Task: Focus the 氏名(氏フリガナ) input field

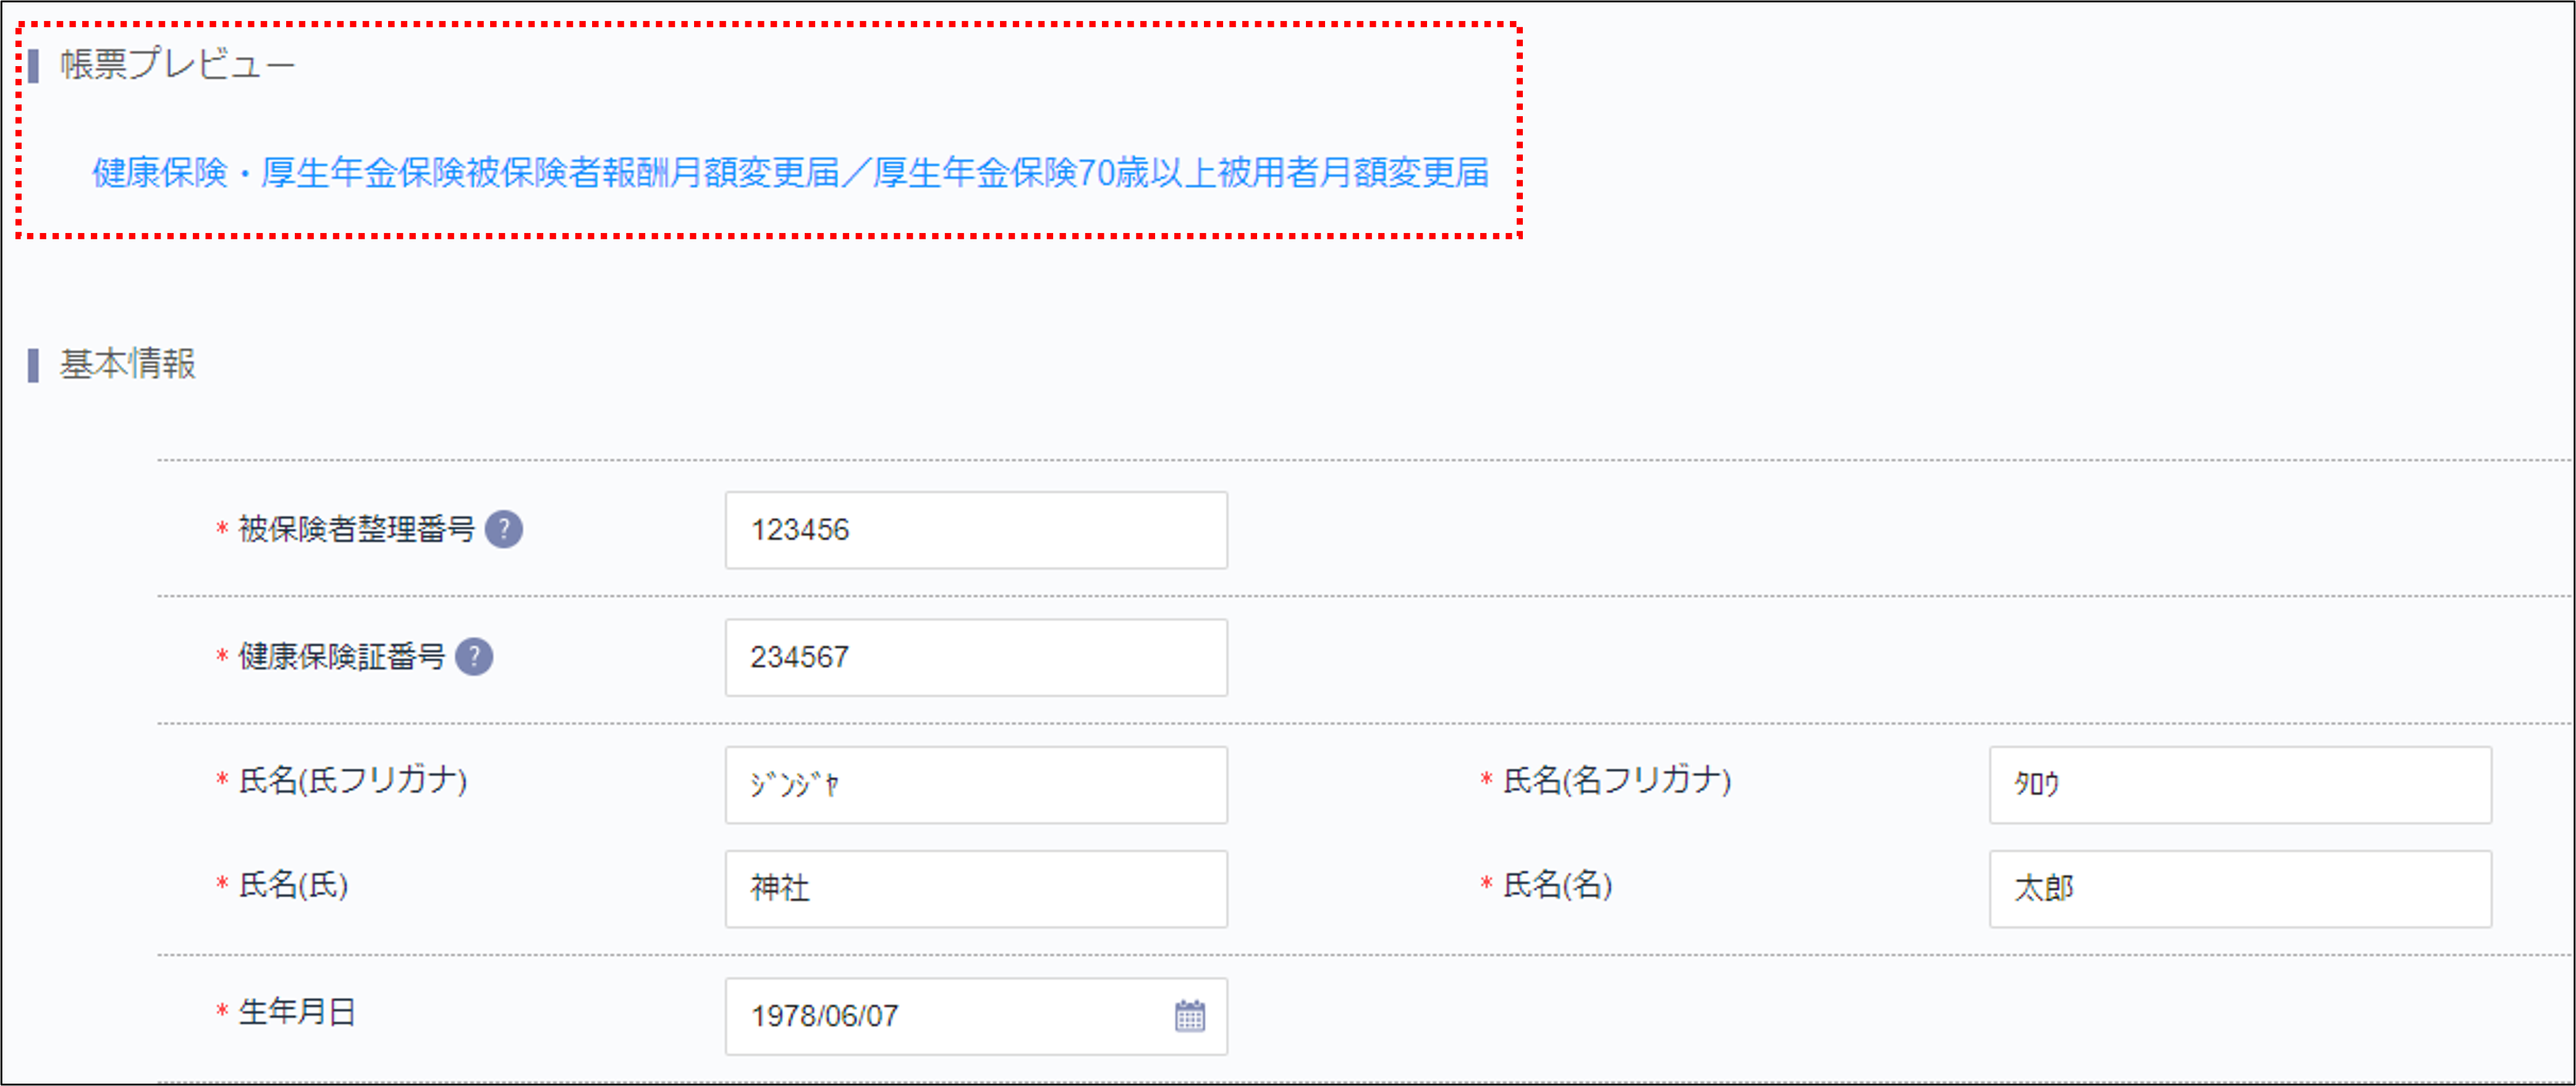Action: click(x=975, y=785)
